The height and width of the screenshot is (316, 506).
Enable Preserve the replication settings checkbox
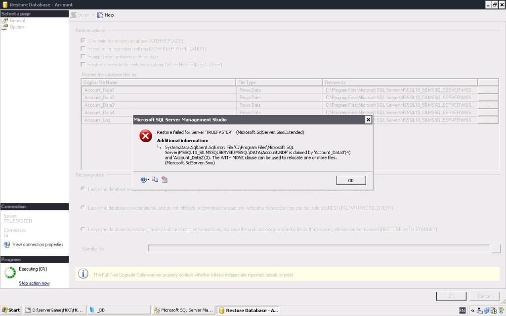83,49
